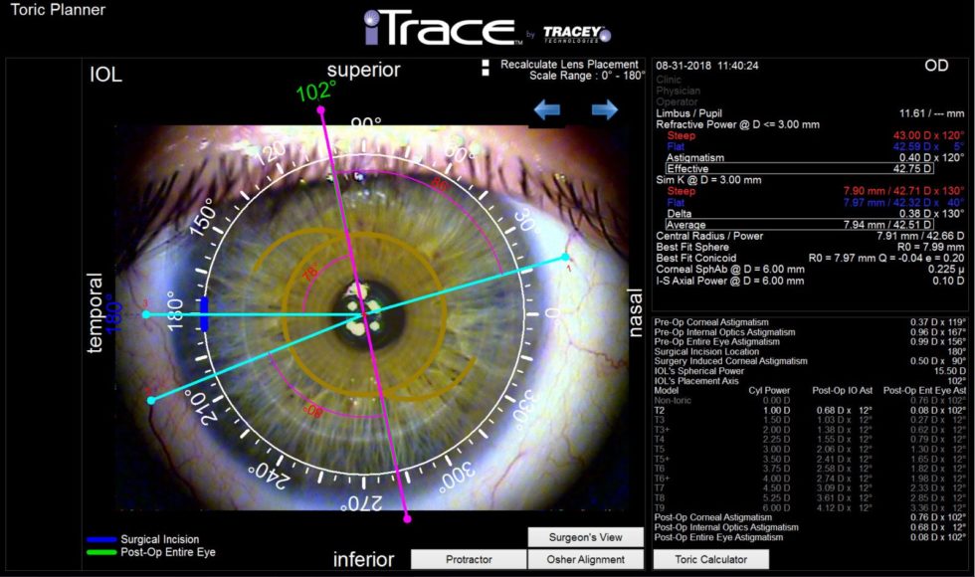Screen dimensions: 975x577
Task: Enable the Scale Range 0°-180° checkbox
Action: tap(487, 73)
